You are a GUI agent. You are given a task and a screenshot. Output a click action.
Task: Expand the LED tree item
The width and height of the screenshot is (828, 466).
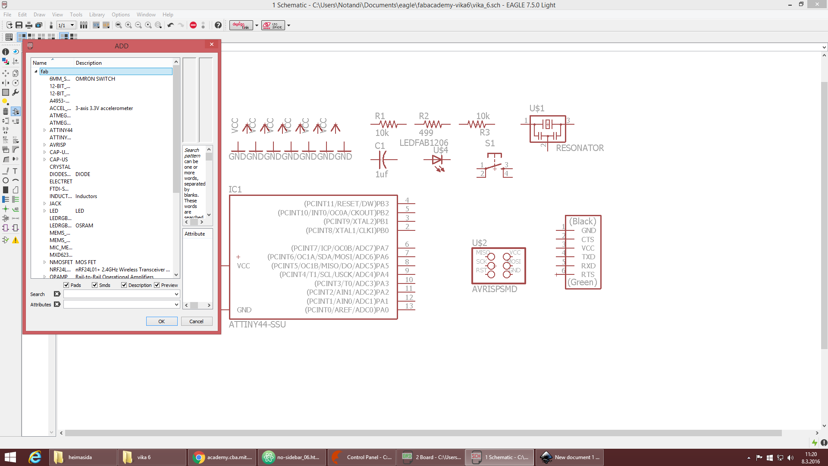44,211
